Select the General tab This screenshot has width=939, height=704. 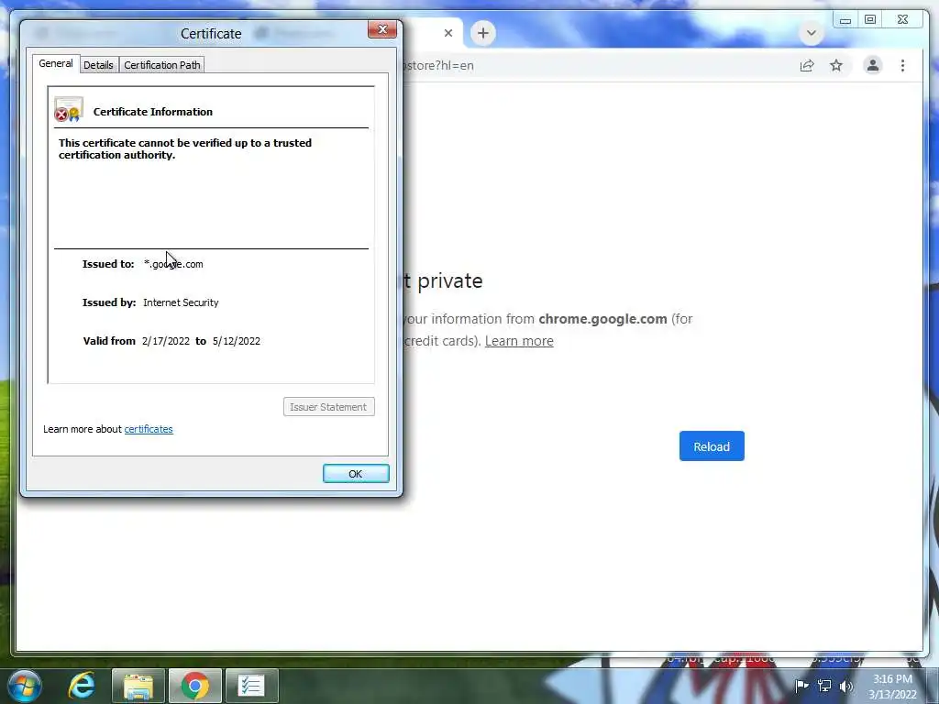[x=56, y=63]
